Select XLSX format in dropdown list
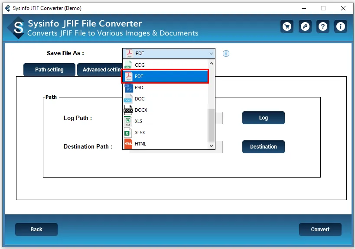This screenshot has height=249, width=355. point(165,133)
